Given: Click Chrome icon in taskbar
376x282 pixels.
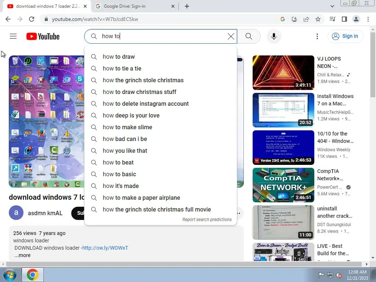Looking at the screenshot, I should [x=33, y=275].
